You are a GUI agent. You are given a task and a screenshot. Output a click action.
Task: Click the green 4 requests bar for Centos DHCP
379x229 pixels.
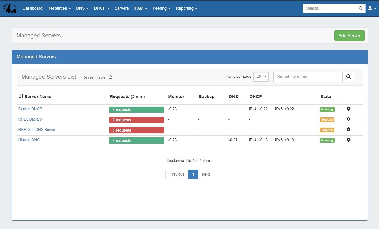pyautogui.click(x=136, y=110)
